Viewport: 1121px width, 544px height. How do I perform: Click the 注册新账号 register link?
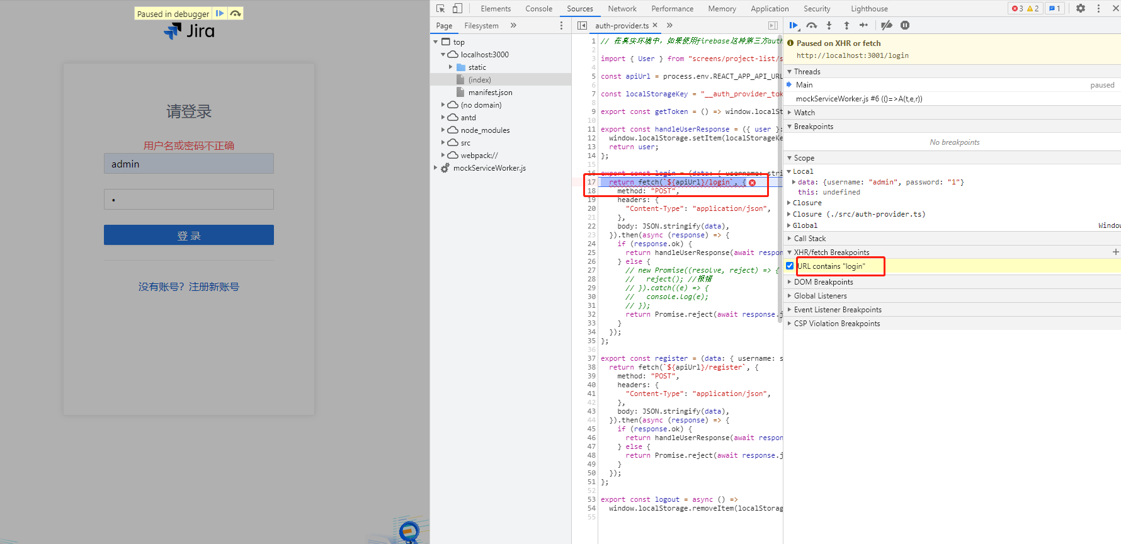pos(214,286)
